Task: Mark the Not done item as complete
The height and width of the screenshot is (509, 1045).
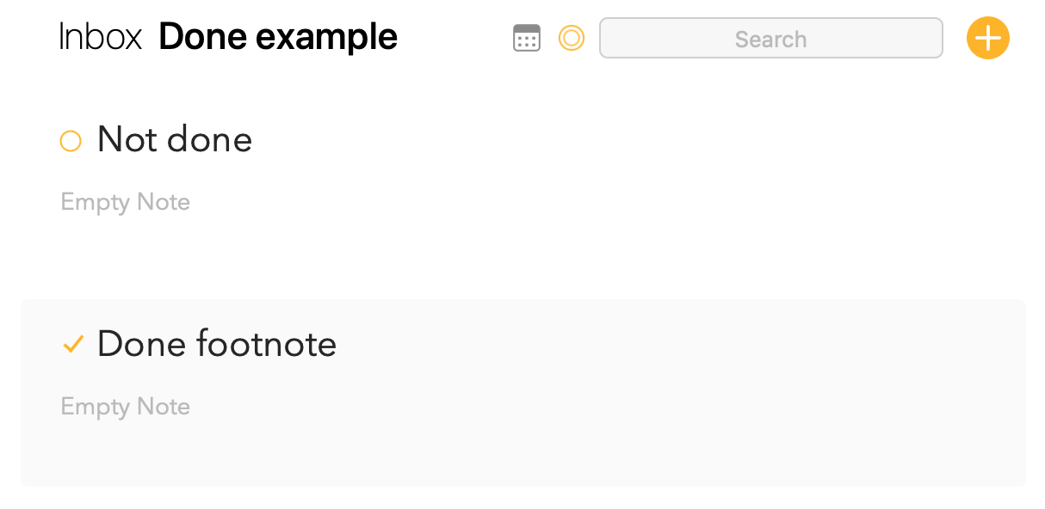Action: point(71,140)
